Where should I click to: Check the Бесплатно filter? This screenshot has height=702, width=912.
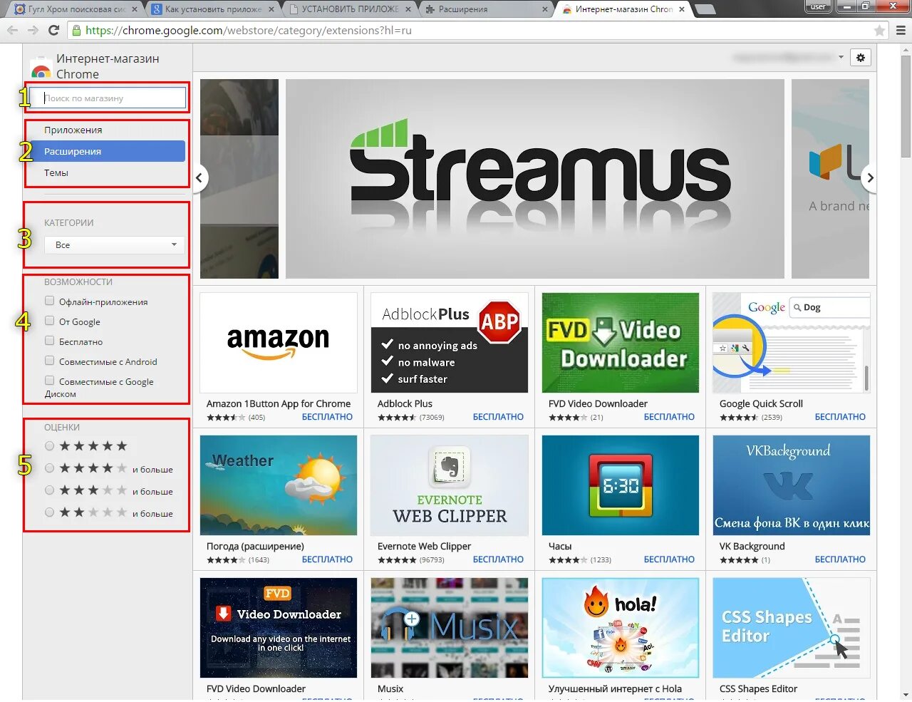49,341
